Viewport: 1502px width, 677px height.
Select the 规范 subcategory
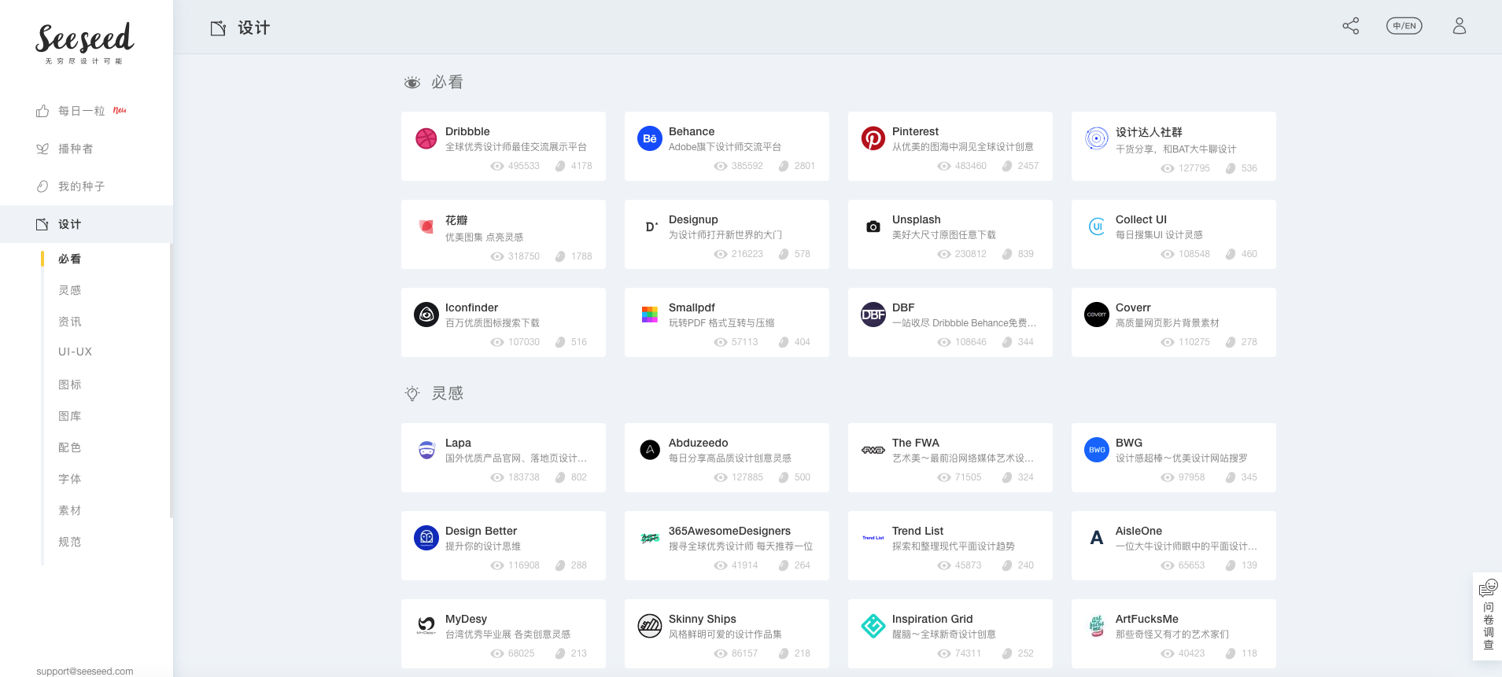pyautogui.click(x=69, y=542)
